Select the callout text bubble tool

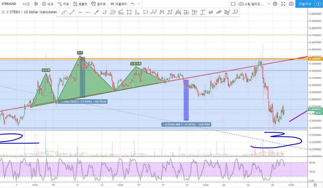(x=145, y=12)
